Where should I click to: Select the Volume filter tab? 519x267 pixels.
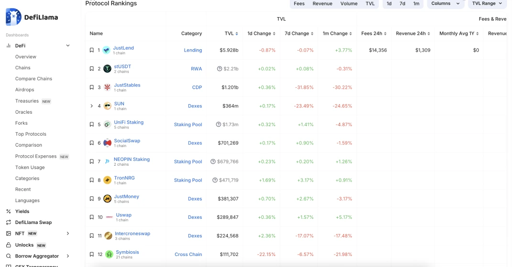[349, 4]
